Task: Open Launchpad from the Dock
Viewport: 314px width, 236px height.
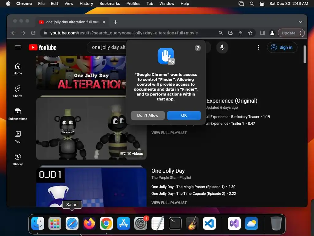Action: pos(55,223)
